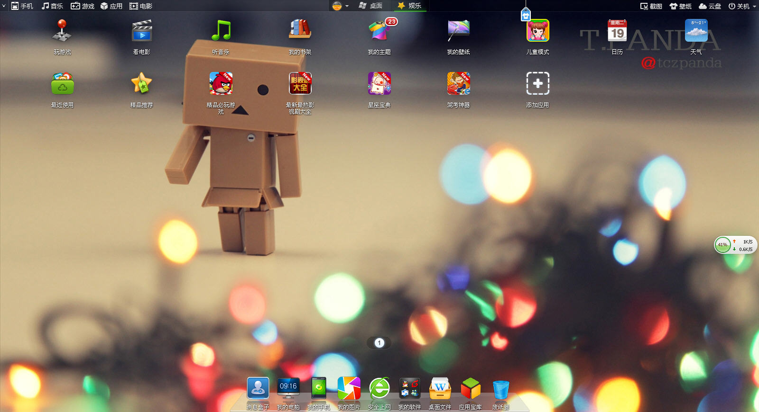Viewport: 759px width, 412px height.
Task: Open 桌面文件 drawer icon in dock
Action: tap(440, 389)
